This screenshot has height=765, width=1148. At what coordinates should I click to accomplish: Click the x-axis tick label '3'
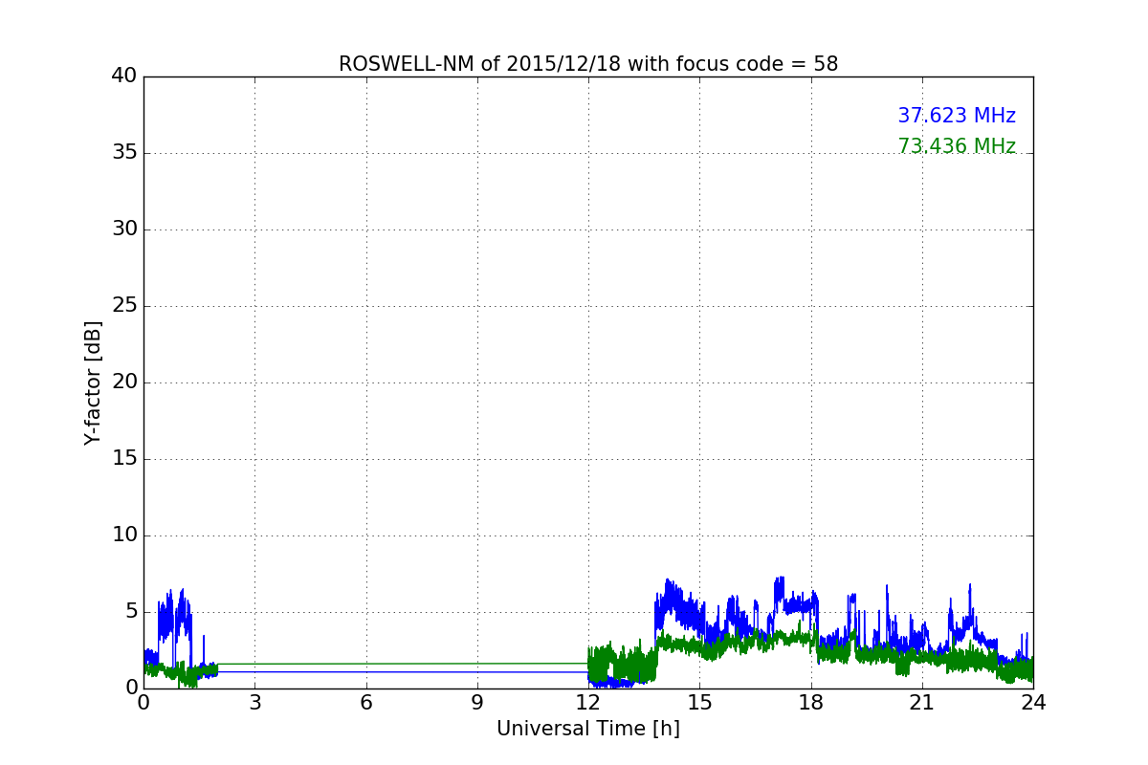click(254, 703)
